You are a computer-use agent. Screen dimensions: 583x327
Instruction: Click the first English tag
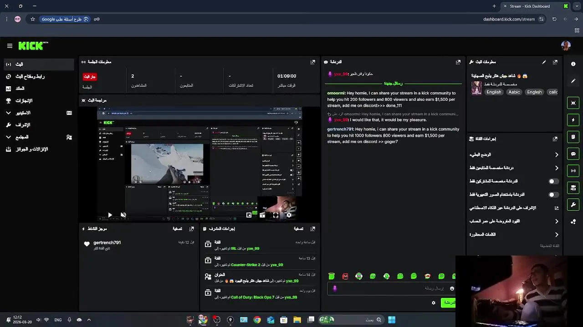494,92
